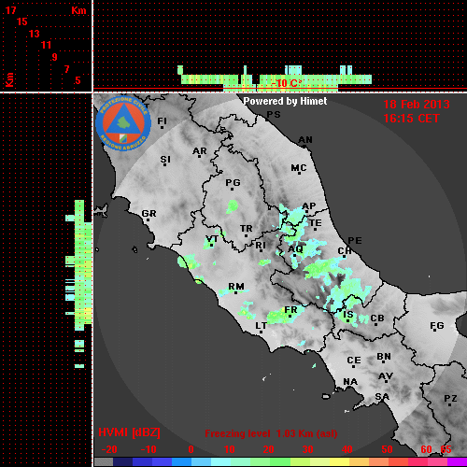Select the date '18 Feb 2013'
Viewport: 467px width, 467px height.
coord(417,105)
